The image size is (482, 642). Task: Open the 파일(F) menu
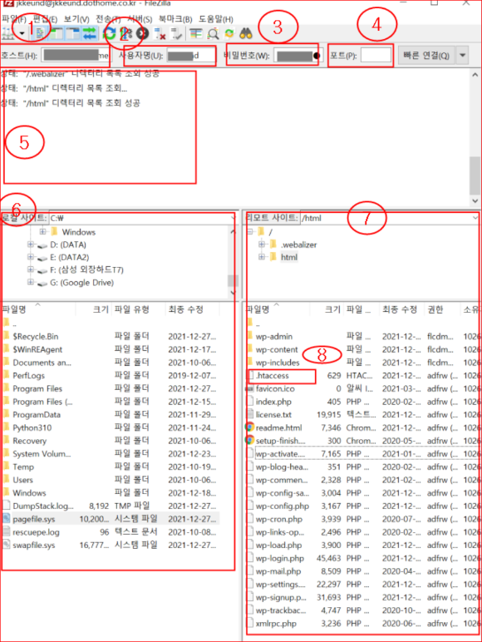point(14,19)
